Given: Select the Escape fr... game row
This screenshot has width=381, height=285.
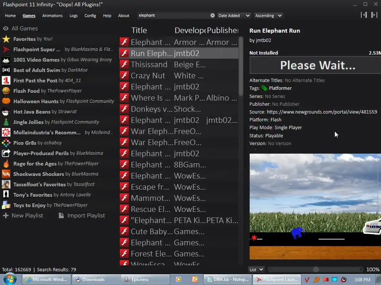Looking at the screenshot, I should pos(179,187).
